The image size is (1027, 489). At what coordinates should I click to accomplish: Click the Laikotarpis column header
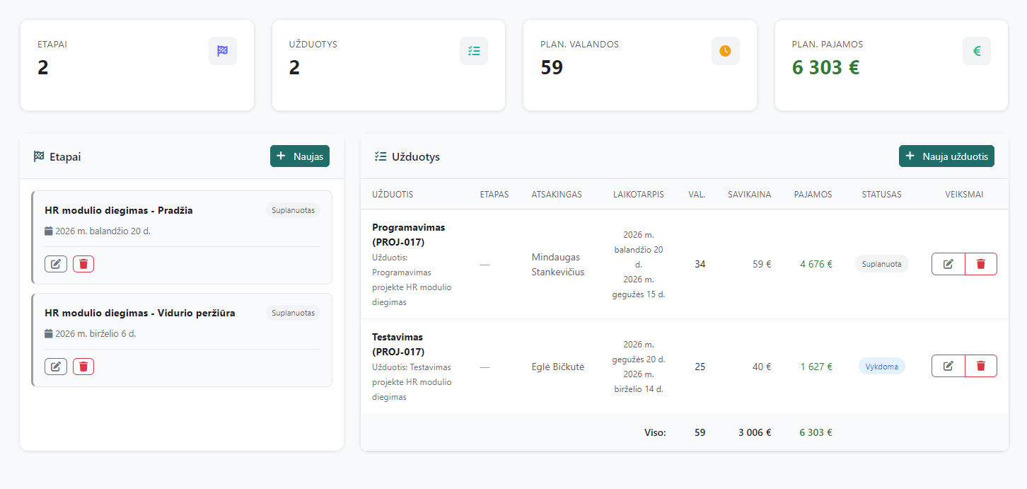[x=638, y=195]
